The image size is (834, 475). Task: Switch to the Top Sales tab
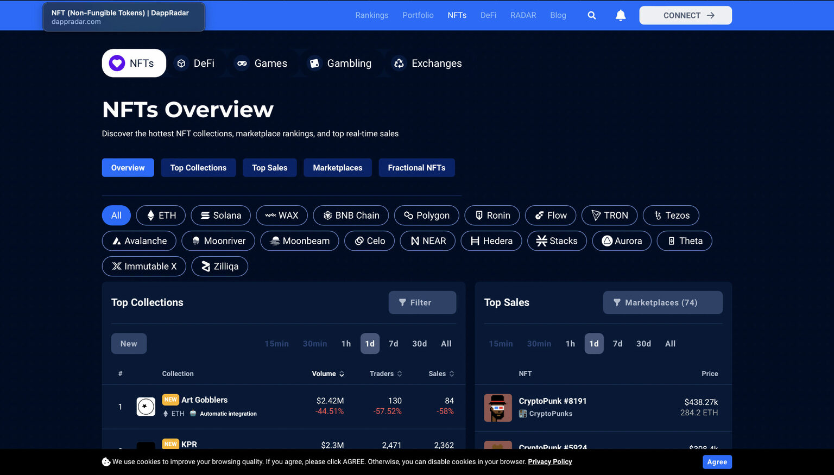click(x=269, y=168)
